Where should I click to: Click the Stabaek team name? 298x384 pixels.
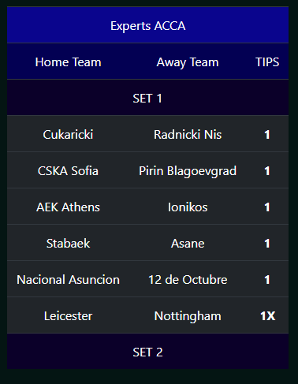68,244
